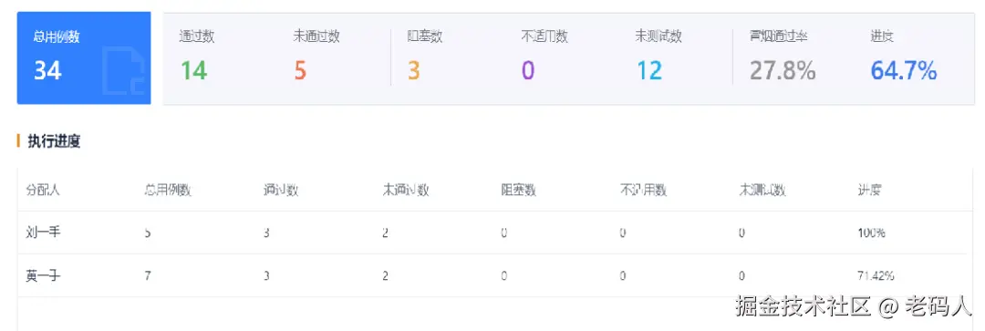Click the red 5 failed count

point(300,70)
